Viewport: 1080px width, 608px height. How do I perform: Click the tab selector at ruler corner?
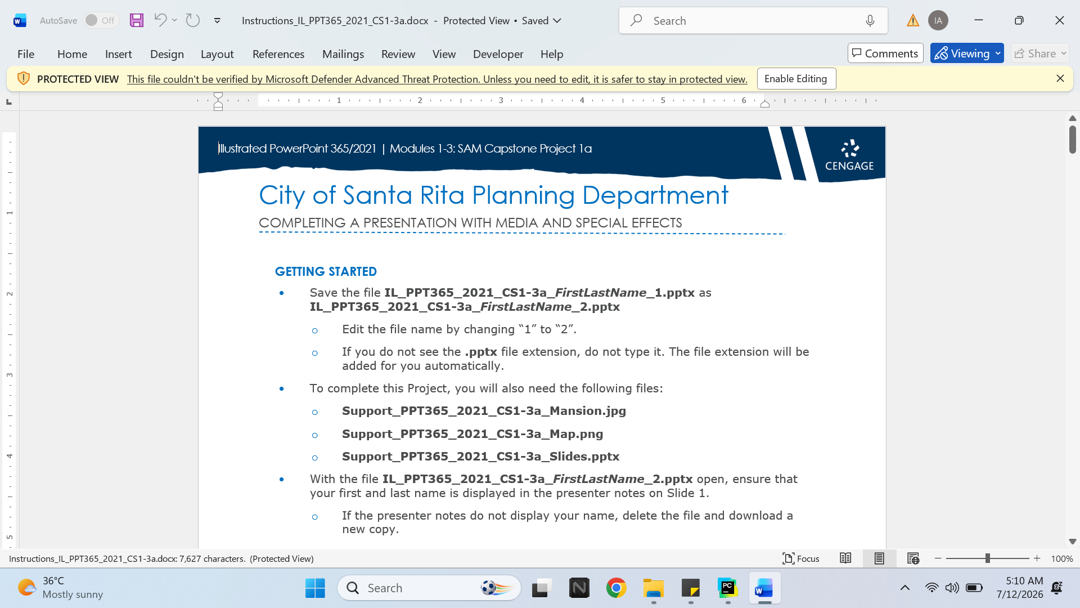(x=9, y=101)
